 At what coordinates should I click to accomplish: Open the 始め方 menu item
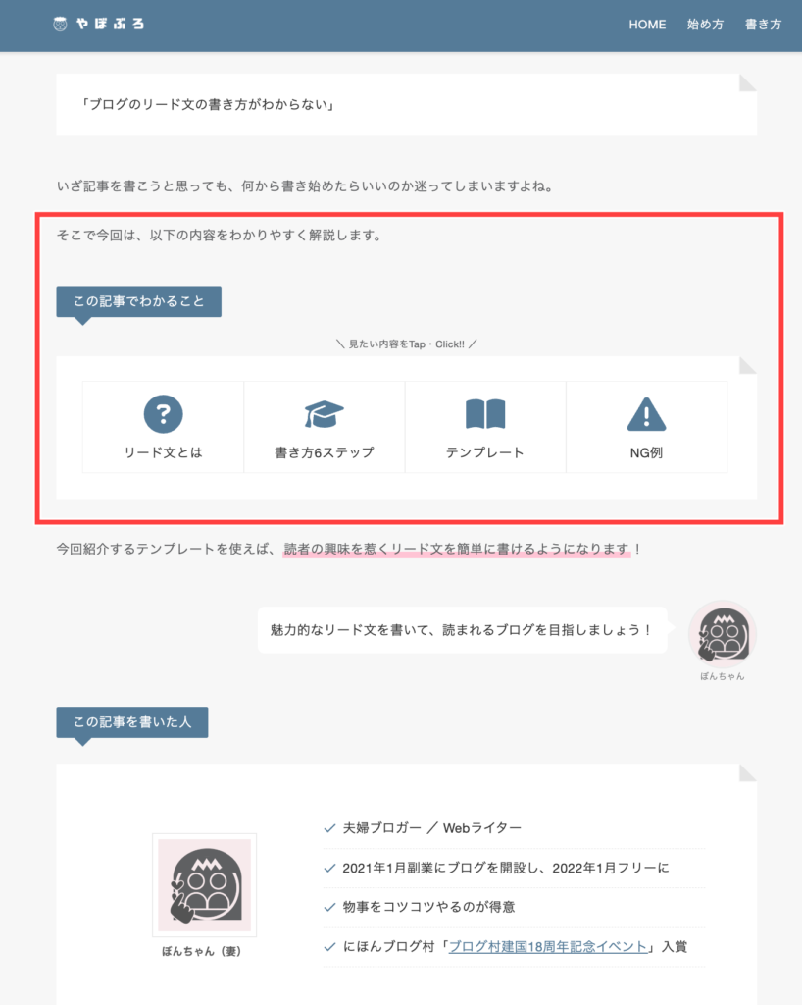[705, 25]
